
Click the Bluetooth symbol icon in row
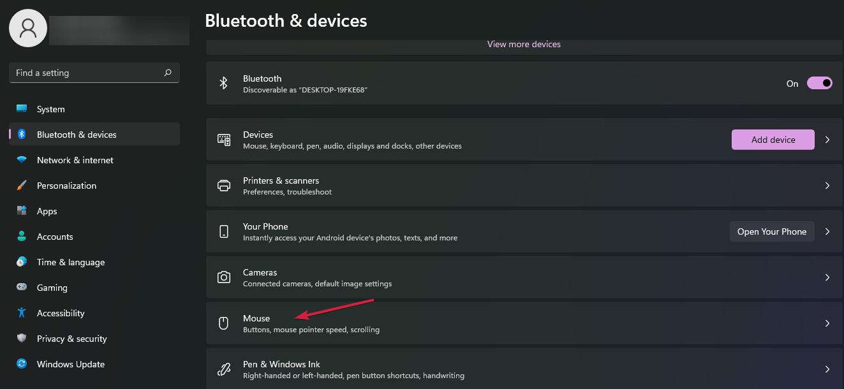(x=224, y=84)
